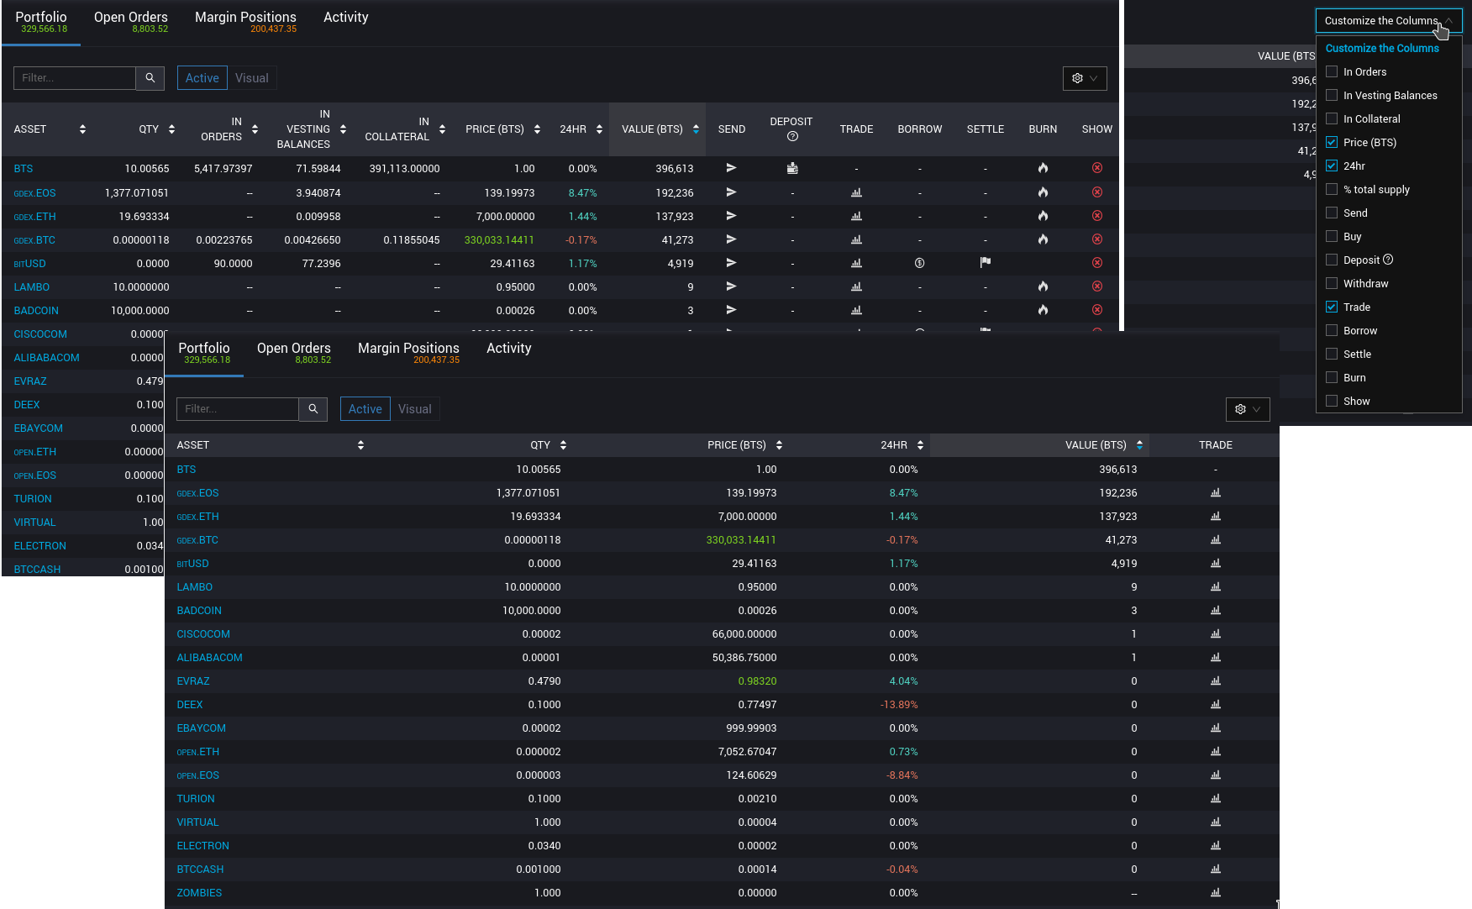Screen dimensions: 1472x909
Task: Click the send icon in LAMBO row
Action: (x=731, y=286)
